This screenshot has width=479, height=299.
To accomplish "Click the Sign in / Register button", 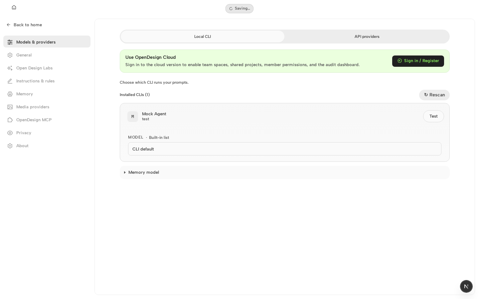I will (418, 61).
